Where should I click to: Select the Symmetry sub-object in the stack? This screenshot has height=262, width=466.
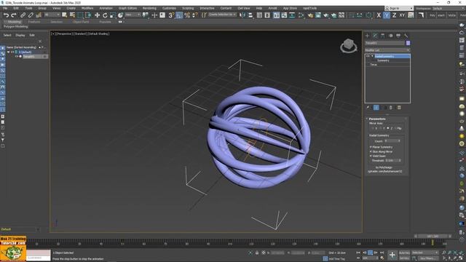[383, 60]
